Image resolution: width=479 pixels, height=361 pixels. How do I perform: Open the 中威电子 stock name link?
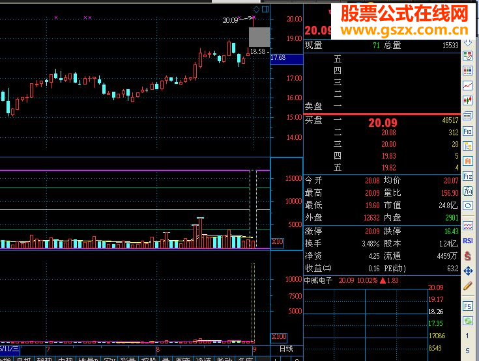[318, 280]
